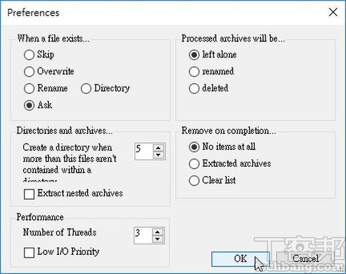The image size is (346, 274).
Task: Select the Clear list option
Action: click(x=194, y=181)
